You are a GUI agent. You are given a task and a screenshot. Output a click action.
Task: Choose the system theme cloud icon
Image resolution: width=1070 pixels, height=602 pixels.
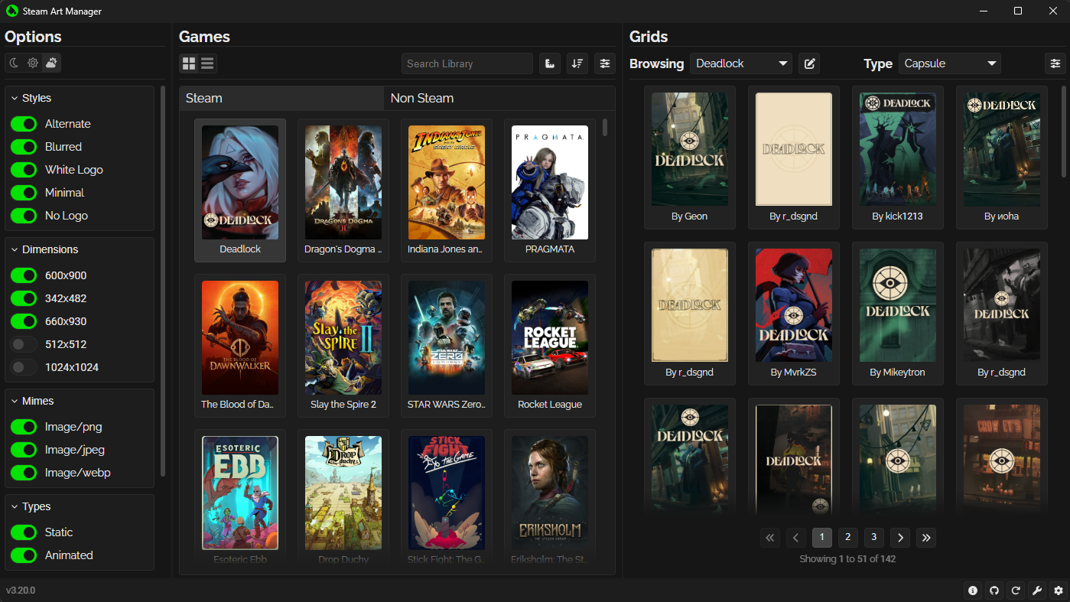pyautogui.click(x=51, y=63)
